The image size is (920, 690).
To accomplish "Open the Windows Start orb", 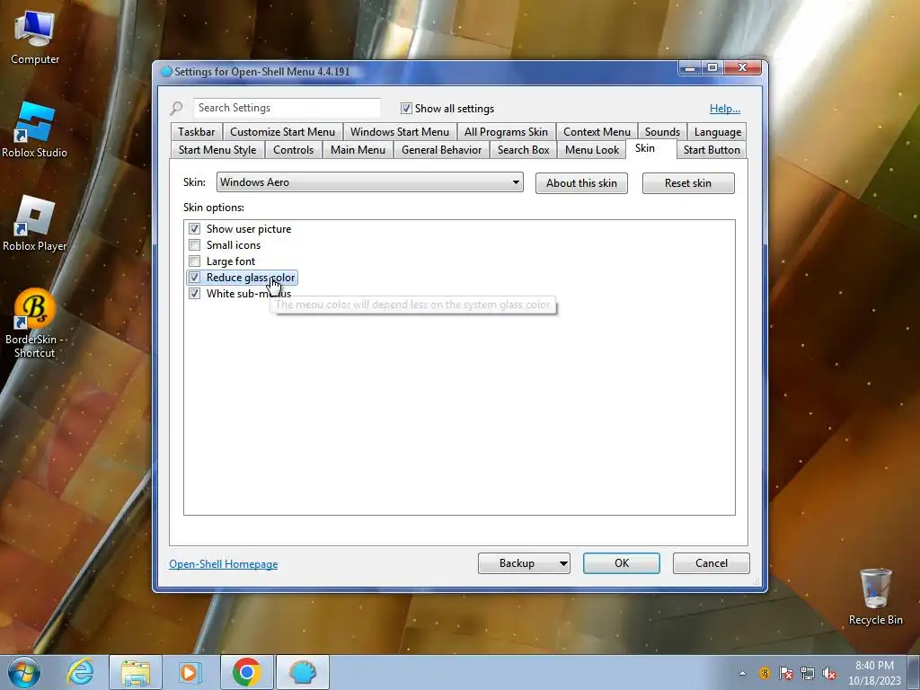I will point(24,672).
